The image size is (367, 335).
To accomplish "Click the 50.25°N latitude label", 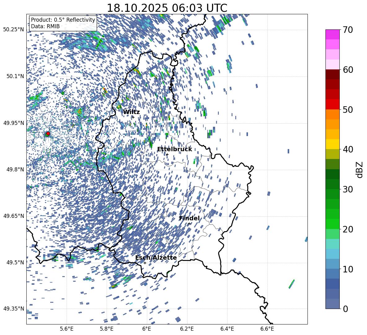I will click(x=14, y=30).
